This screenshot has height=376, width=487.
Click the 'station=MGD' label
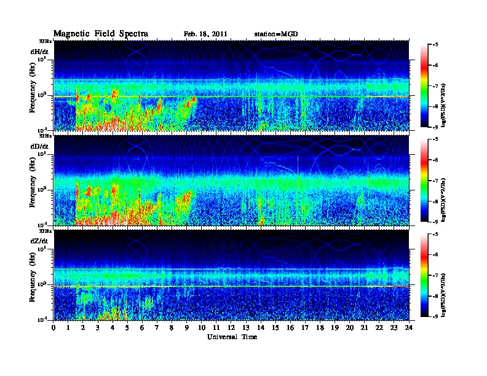[x=276, y=34]
